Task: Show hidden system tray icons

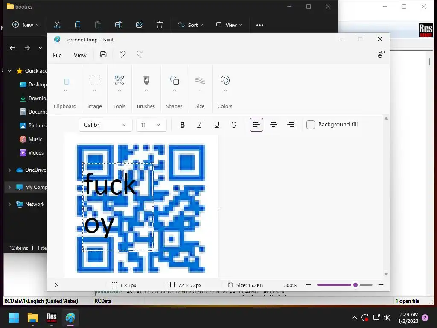Action: [x=355, y=318]
